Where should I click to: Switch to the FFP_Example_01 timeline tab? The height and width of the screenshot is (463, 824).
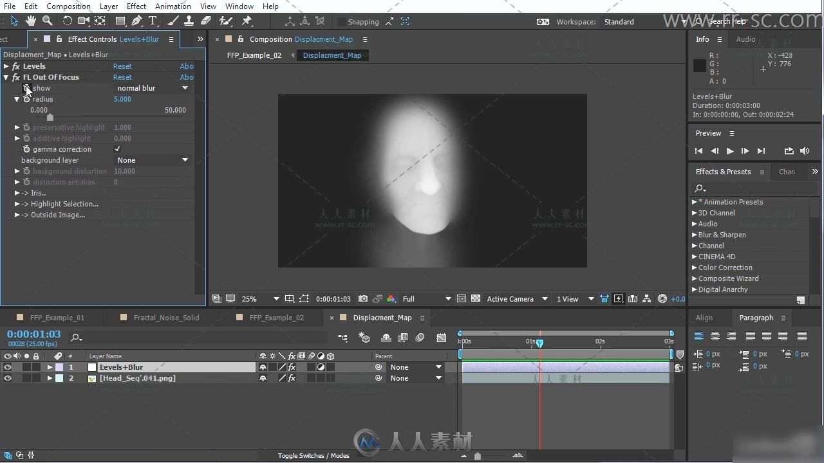[x=57, y=318]
